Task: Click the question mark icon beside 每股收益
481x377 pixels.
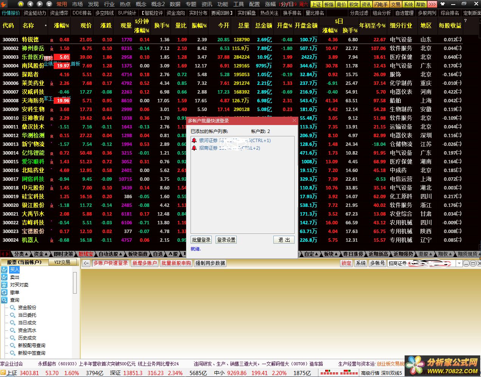Action: click(x=465, y=21)
